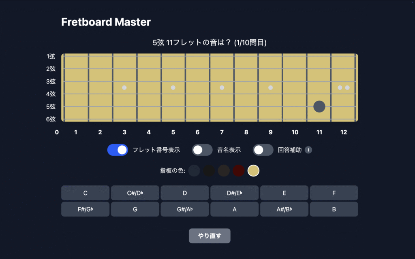Answer with the C#/D♭ note button
The image size is (415, 259).
click(x=135, y=193)
